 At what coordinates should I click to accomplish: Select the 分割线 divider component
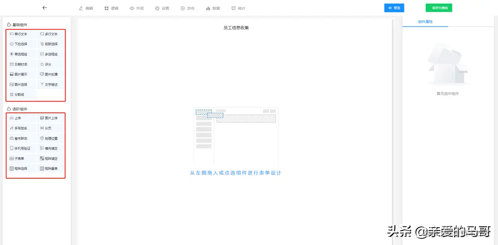click(x=18, y=94)
